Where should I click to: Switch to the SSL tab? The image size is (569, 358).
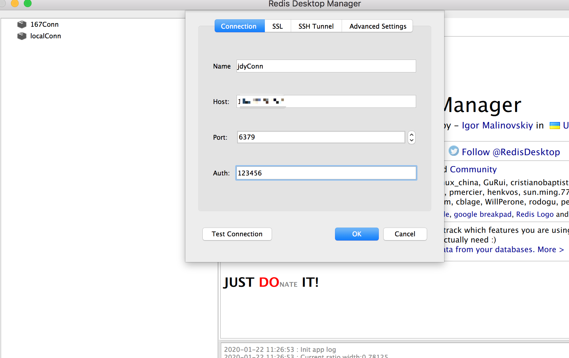click(x=277, y=26)
